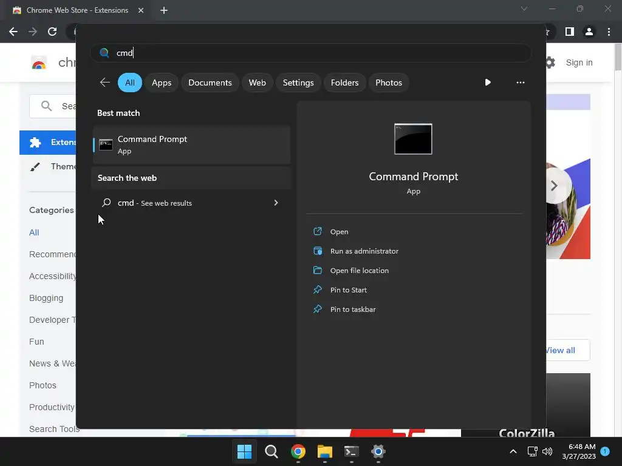Click the search box containing cmd
The width and height of the screenshot is (622, 466).
click(310, 53)
